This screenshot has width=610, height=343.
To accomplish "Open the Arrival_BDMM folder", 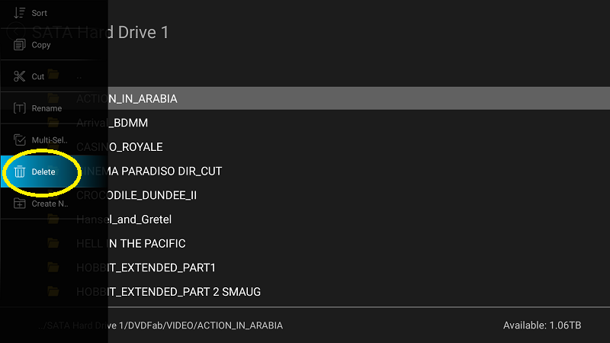I will tap(305, 123).
